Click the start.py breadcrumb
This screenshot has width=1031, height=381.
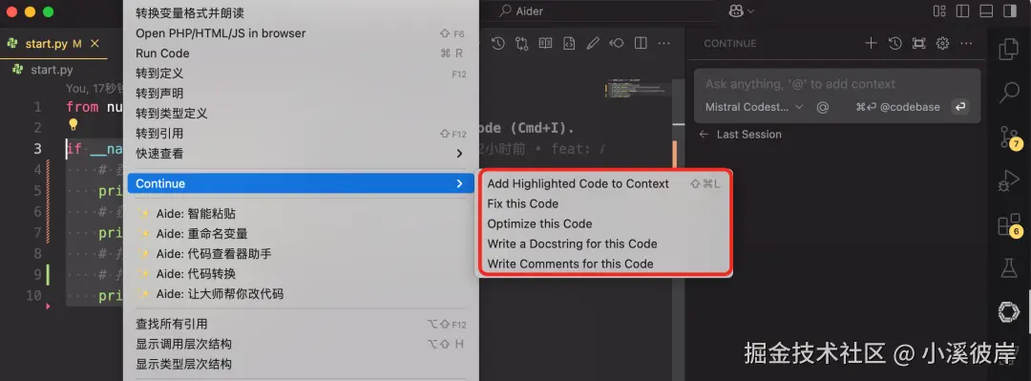[x=43, y=70]
